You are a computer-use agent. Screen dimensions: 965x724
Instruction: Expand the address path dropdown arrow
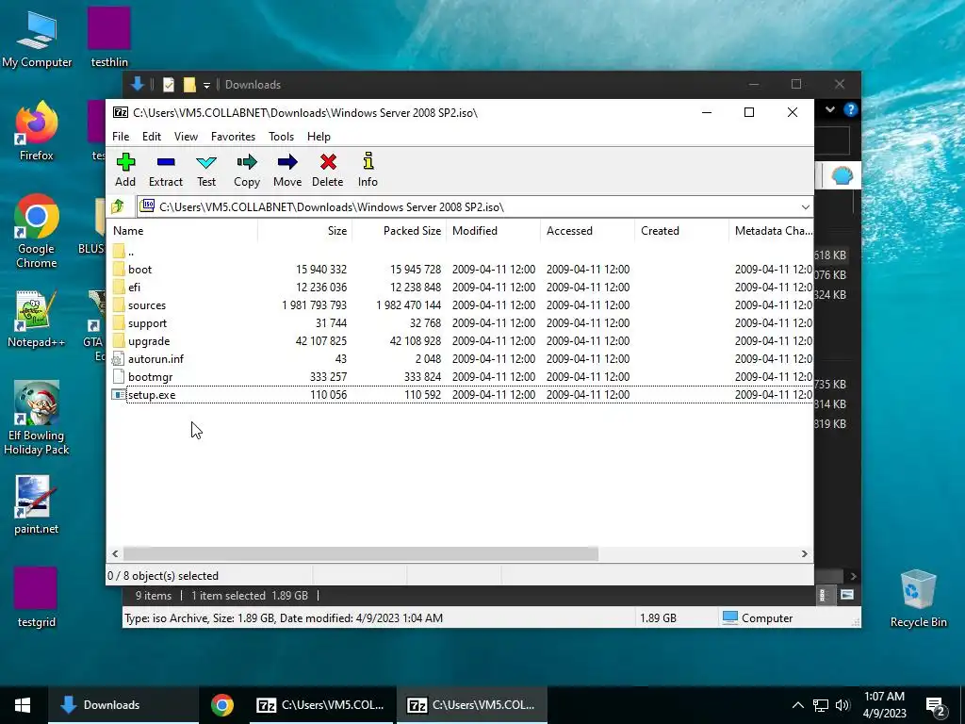pyautogui.click(x=805, y=206)
